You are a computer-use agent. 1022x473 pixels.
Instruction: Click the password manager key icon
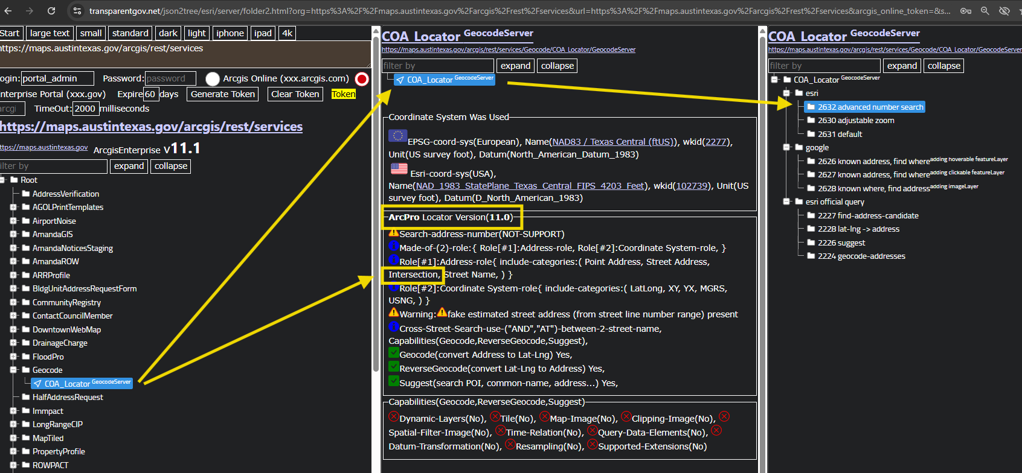(x=966, y=11)
